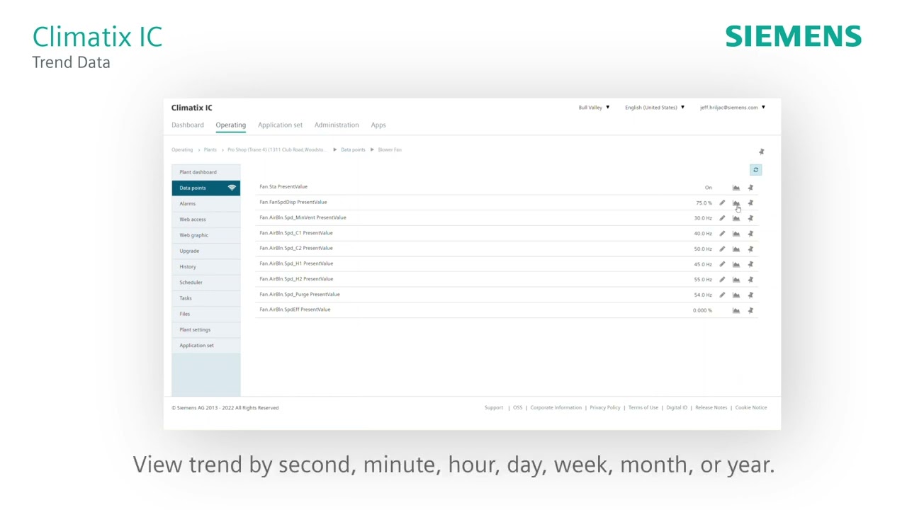Pin Fan.AirBln.Spd_Purge data point
Viewport: 907px width, 510px height.
click(750, 295)
